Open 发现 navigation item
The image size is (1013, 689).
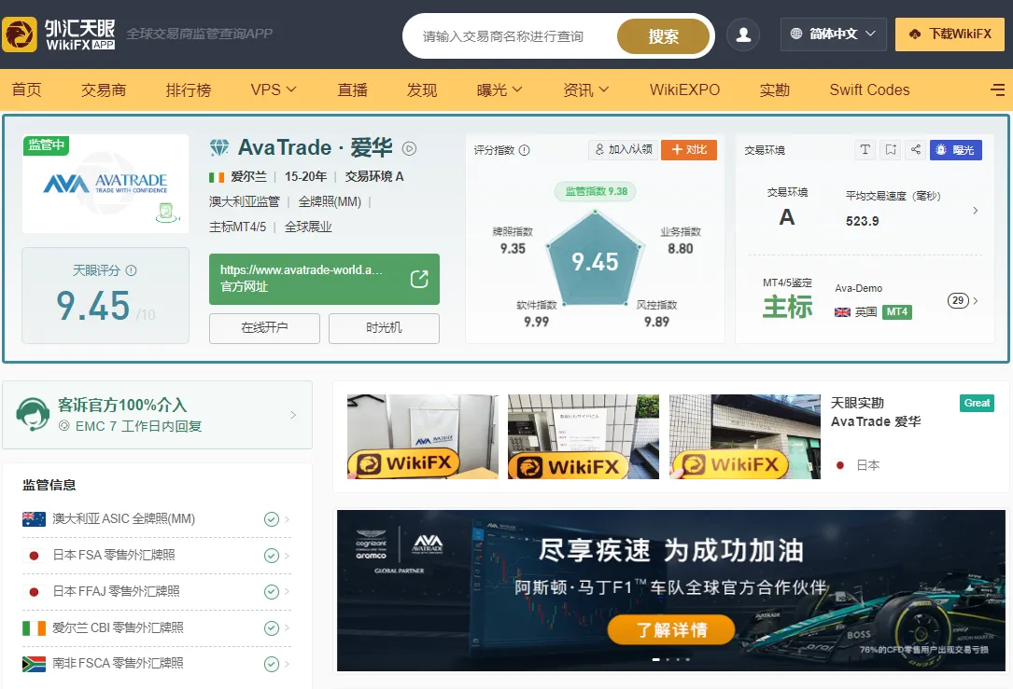click(x=422, y=90)
